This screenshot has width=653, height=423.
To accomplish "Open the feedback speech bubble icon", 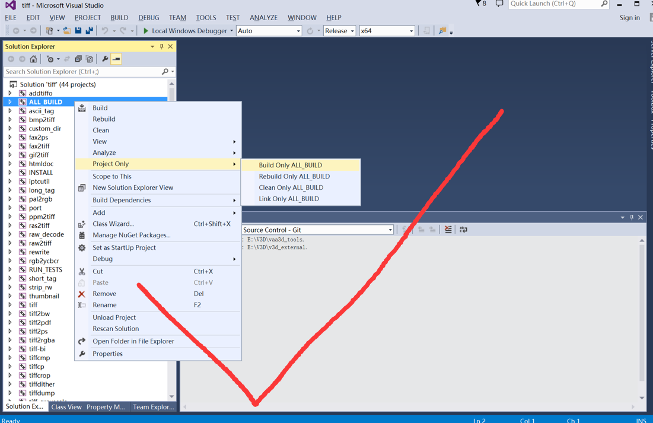I will pyautogui.click(x=499, y=4).
